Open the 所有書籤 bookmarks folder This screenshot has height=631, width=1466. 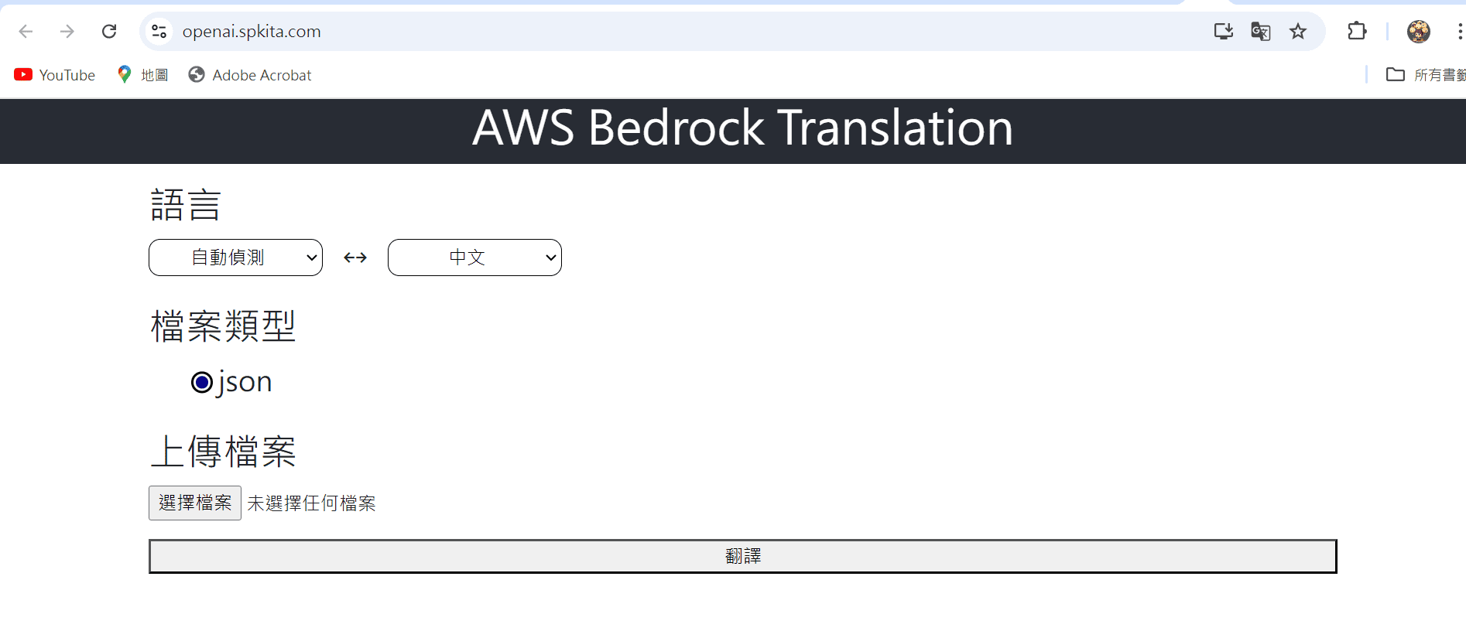1426,75
